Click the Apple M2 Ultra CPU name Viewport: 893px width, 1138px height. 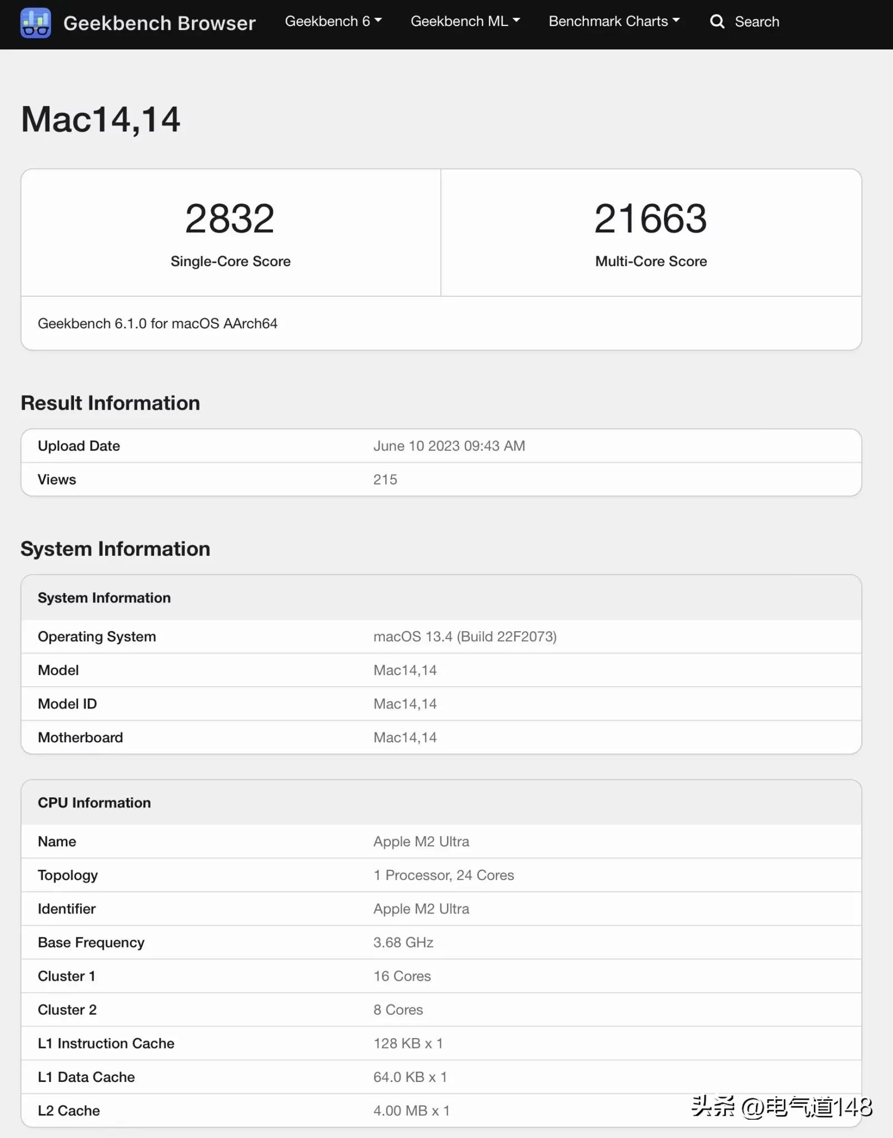pos(421,841)
